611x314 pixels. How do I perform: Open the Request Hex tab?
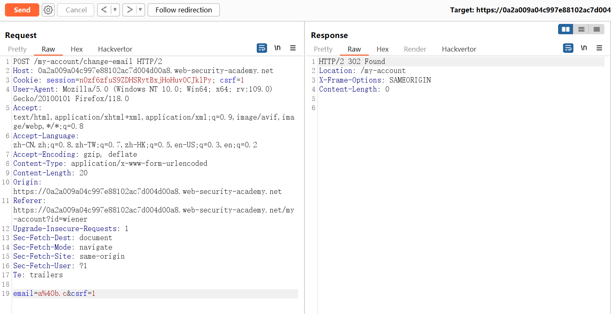pos(76,49)
